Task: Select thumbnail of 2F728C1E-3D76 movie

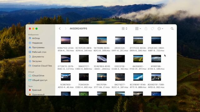Action: pos(66,58)
